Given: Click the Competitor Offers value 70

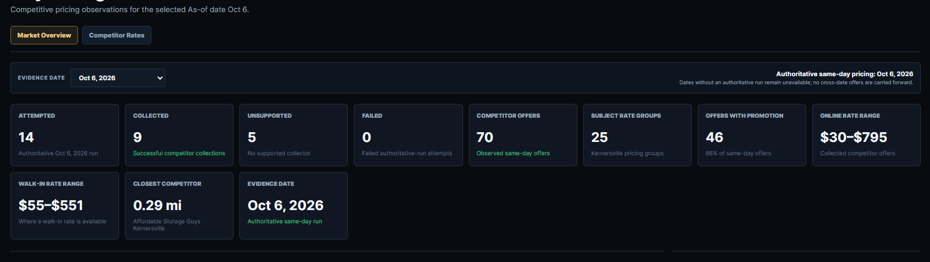Looking at the screenshot, I should coord(485,137).
